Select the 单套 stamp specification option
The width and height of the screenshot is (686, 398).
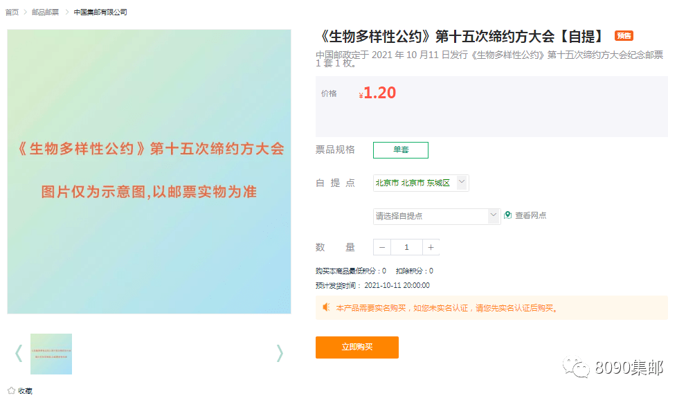point(401,150)
